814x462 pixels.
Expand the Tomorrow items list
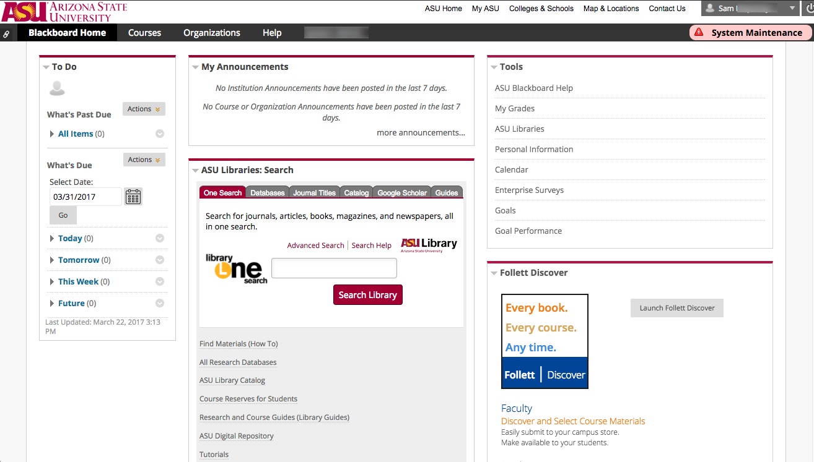[52, 260]
